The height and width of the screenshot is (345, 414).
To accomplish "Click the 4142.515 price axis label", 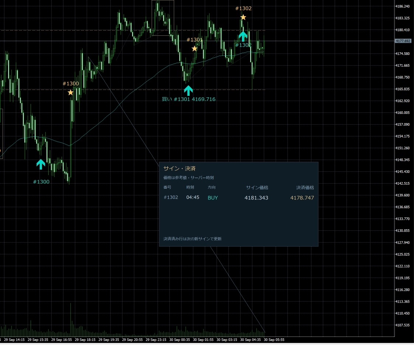I will 403,184.
